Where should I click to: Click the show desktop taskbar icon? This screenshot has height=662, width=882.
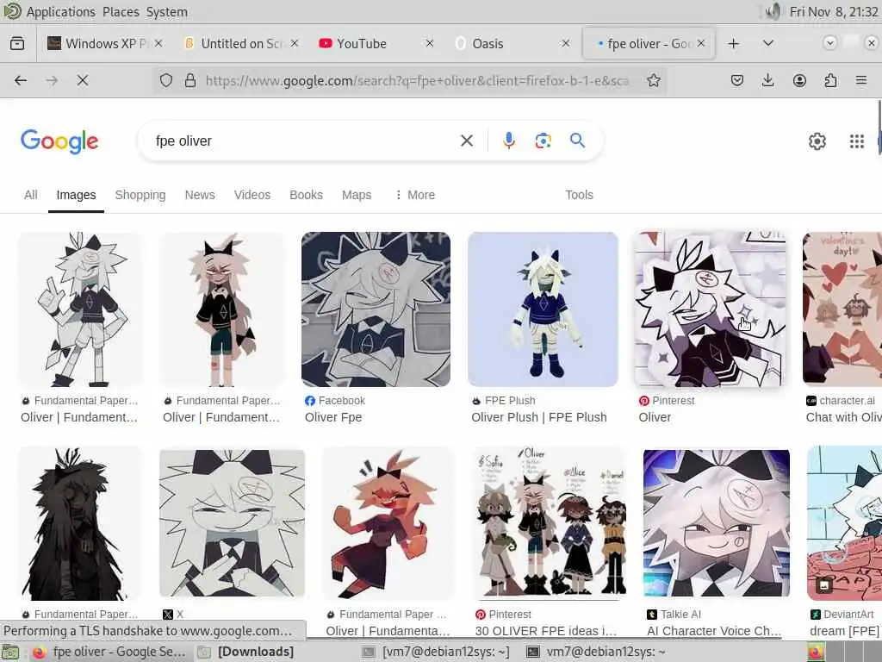pos(9,653)
